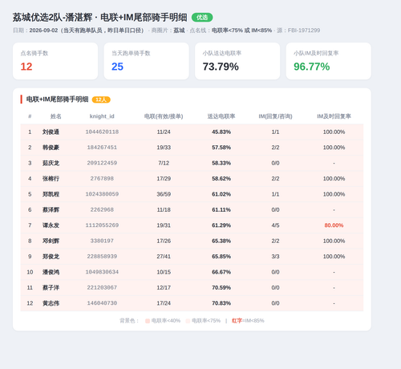401x369 pixels.
Task: Click the legend swatch for 电联率<40%
Action: [x=148, y=321]
